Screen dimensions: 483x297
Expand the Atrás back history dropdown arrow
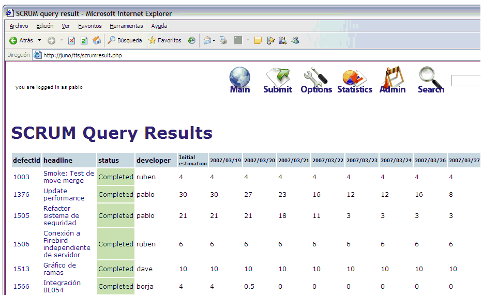pyautogui.click(x=39, y=40)
